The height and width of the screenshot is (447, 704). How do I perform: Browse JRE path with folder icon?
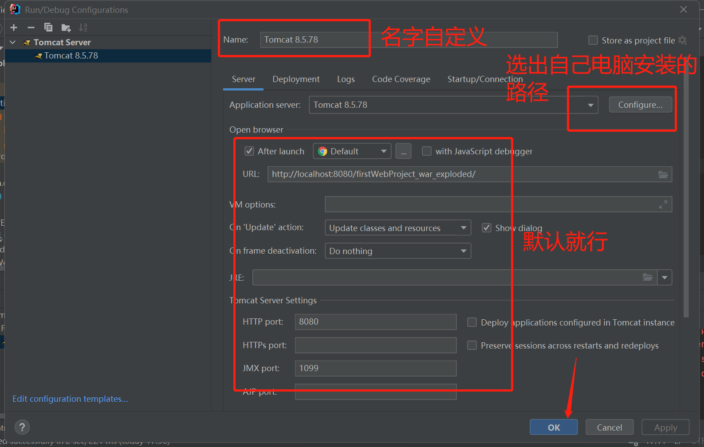coord(648,278)
